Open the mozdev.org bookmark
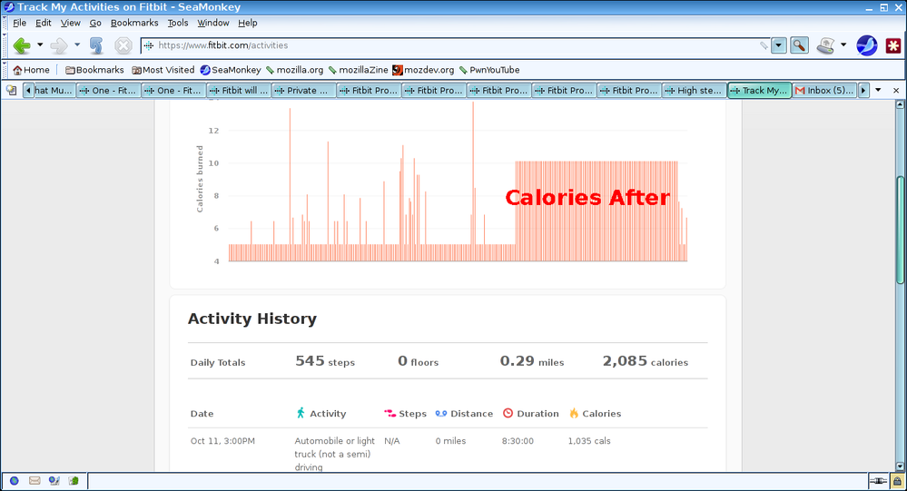907x491 pixels. point(423,70)
